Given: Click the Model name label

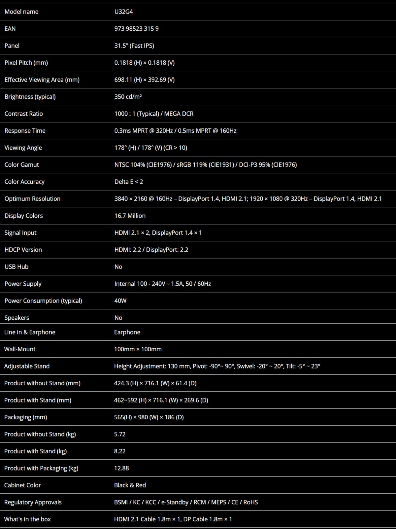Looking at the screenshot, I should (21, 12).
